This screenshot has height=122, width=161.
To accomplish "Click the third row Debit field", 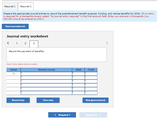I will pyautogui.click(x=78, y=81).
